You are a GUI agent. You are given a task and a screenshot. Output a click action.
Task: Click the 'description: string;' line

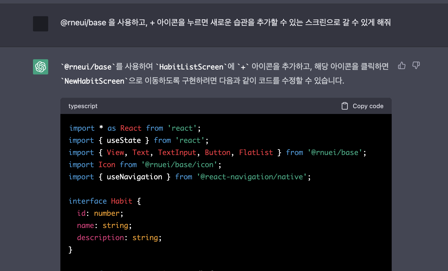pos(119,238)
